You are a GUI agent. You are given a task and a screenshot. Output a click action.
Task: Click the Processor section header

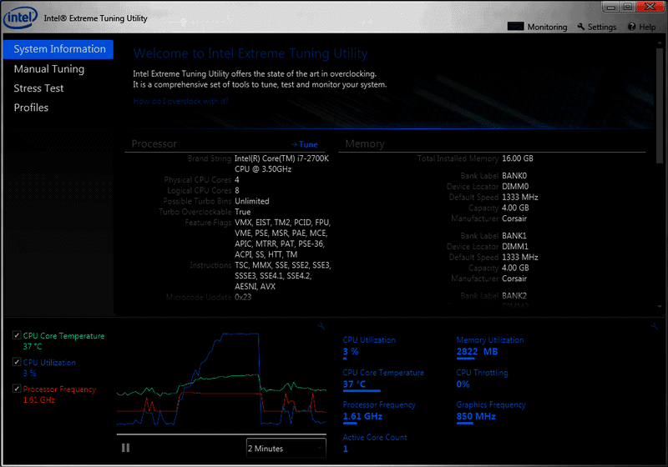(x=154, y=144)
